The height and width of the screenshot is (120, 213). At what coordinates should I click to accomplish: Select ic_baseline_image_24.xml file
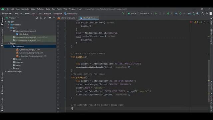[x=28, y=50]
